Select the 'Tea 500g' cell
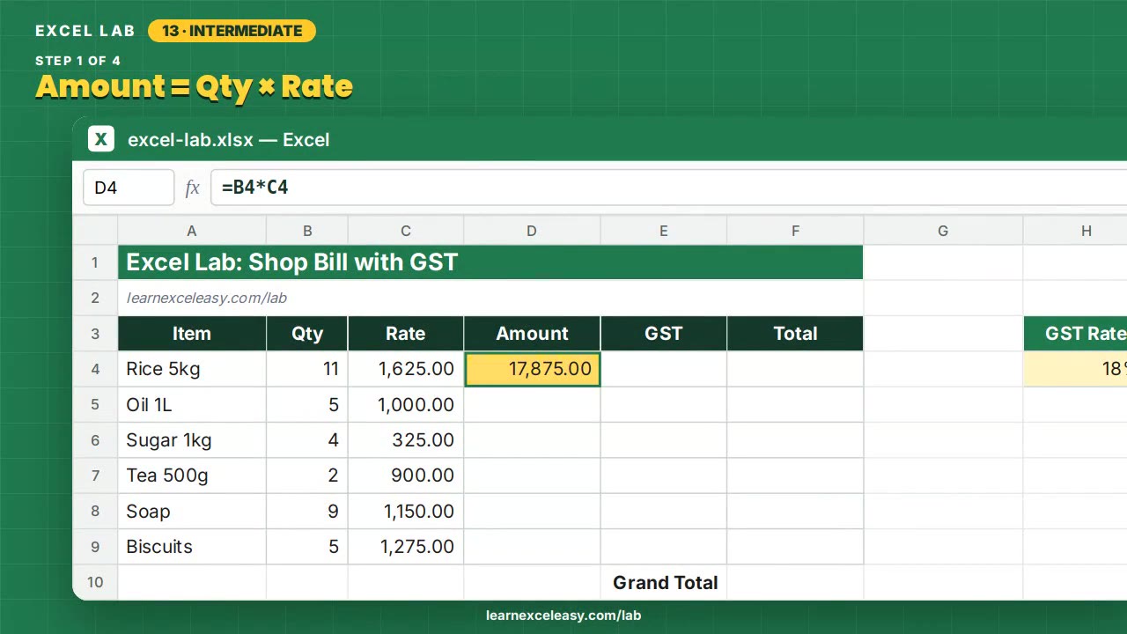The width and height of the screenshot is (1127, 634). tap(192, 475)
